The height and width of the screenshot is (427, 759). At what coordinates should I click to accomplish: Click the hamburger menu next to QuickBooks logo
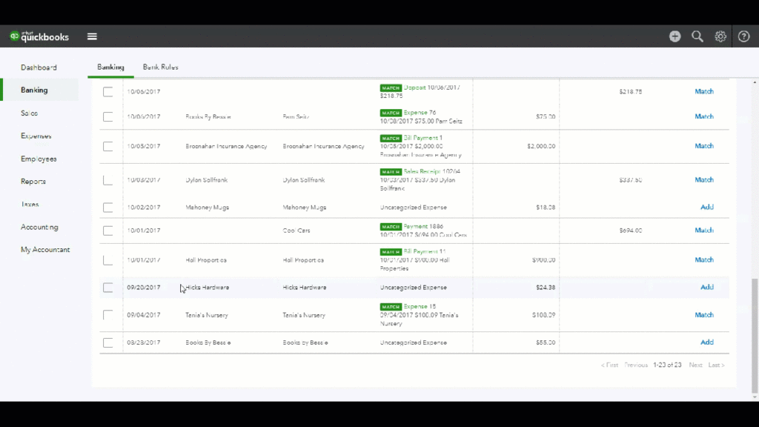click(92, 36)
